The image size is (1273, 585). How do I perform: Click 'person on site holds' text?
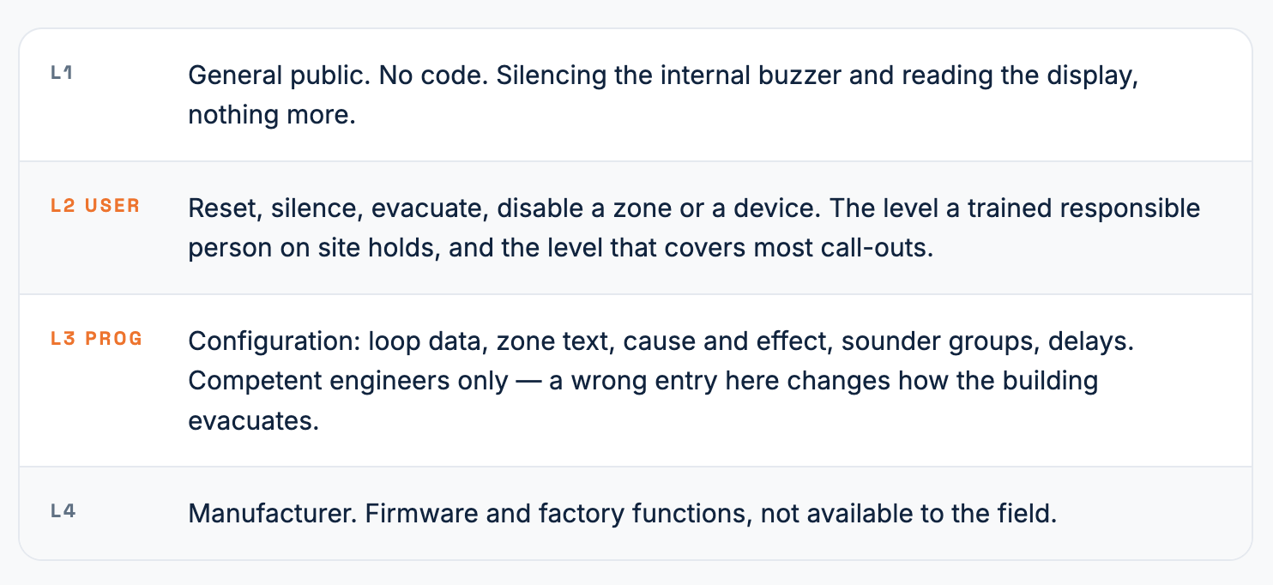point(314,248)
